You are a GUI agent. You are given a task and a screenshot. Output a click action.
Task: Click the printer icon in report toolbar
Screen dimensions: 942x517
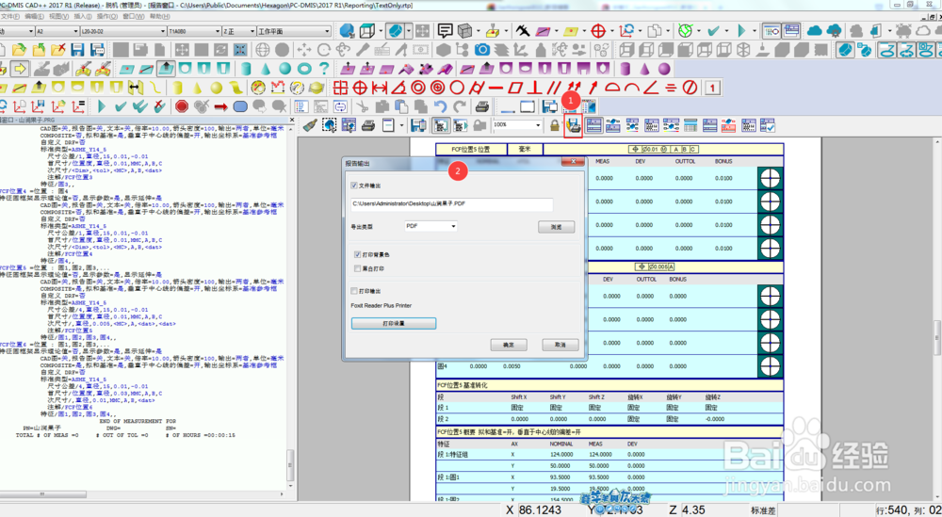[368, 126]
